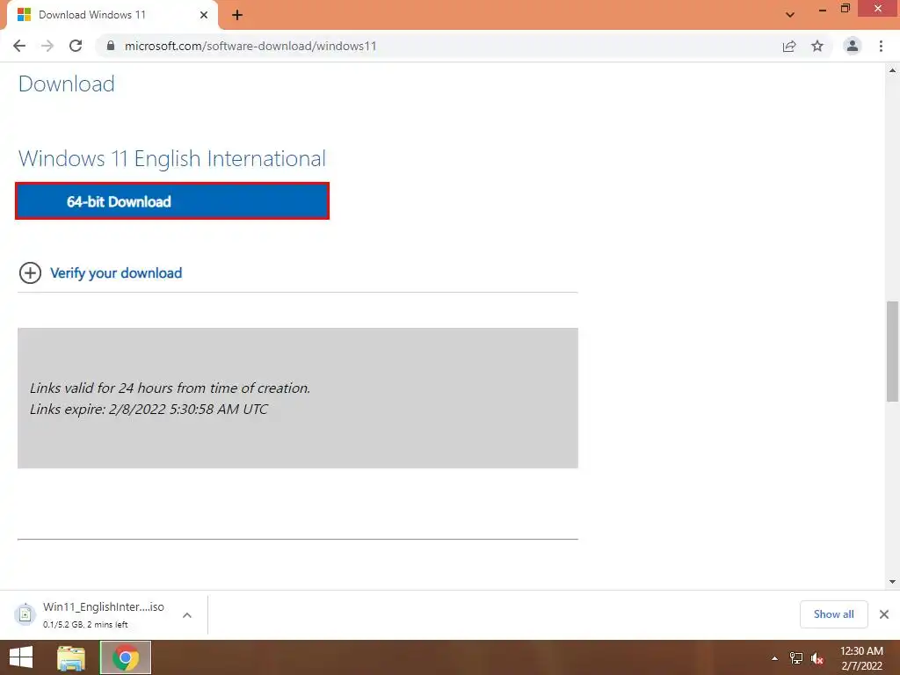Click the Windows 11 English International heading

[x=172, y=158]
